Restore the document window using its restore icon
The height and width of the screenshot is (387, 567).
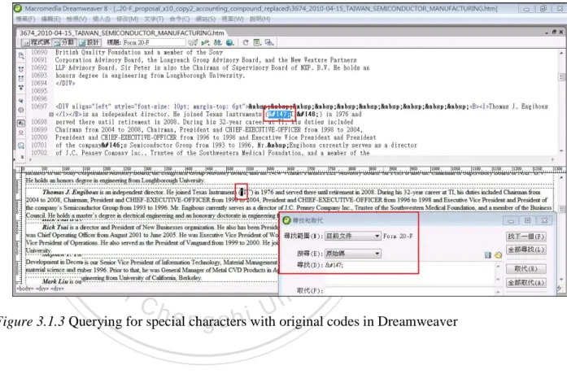click(x=554, y=33)
